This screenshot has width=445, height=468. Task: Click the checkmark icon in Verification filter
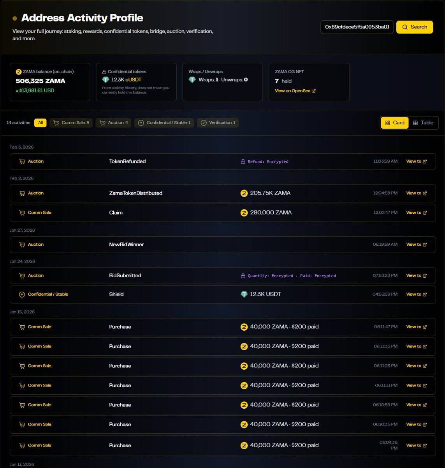204,122
